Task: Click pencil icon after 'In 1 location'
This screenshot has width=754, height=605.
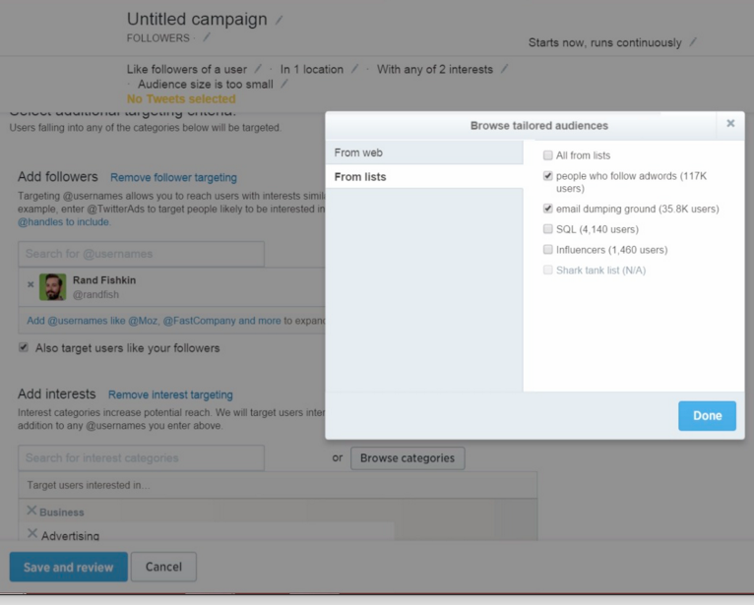Action: point(354,69)
